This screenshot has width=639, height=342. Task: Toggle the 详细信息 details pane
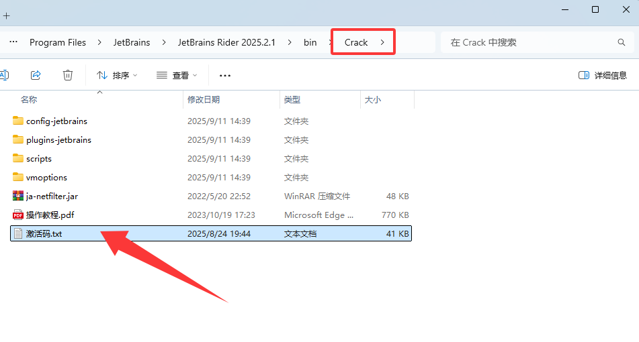tap(602, 75)
